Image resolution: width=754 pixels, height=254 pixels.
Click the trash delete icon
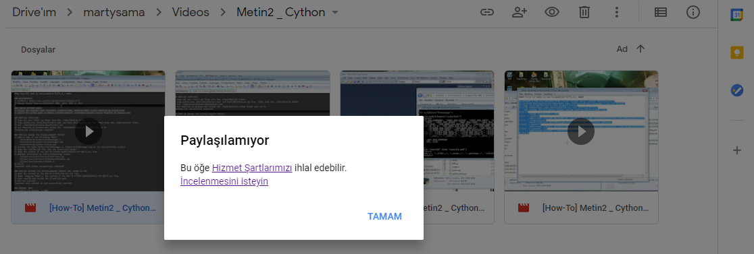click(584, 12)
